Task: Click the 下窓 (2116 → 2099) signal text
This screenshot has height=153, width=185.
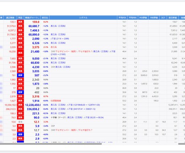Action: click(x=60, y=39)
